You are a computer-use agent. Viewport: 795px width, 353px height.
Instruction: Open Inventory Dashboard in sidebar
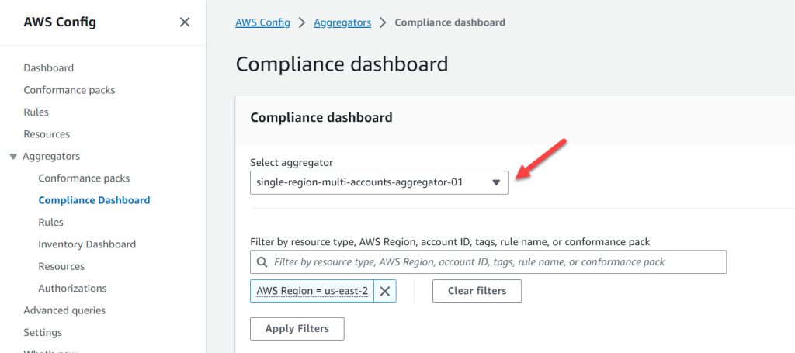coord(87,244)
